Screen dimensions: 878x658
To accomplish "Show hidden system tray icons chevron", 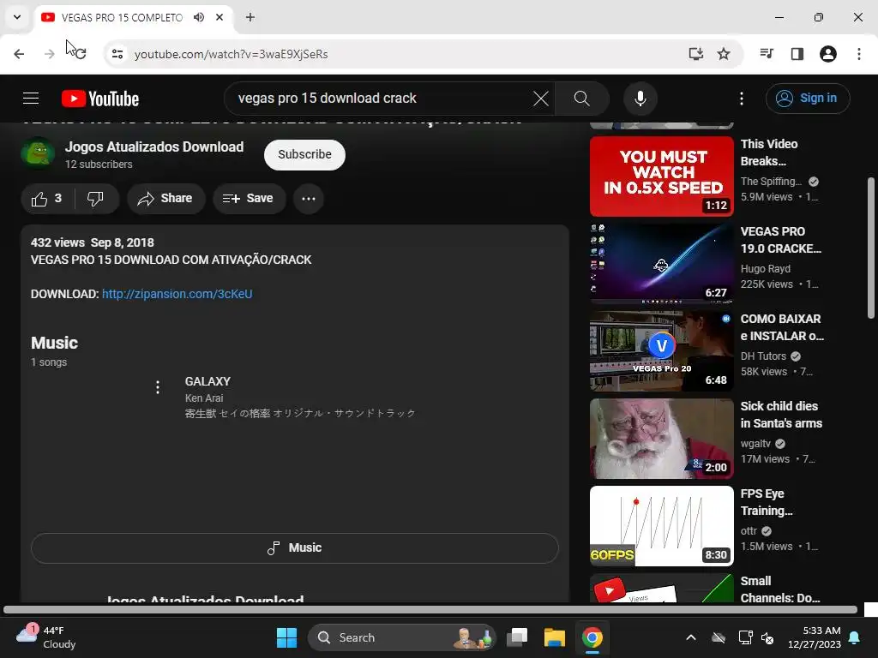I will (x=691, y=637).
